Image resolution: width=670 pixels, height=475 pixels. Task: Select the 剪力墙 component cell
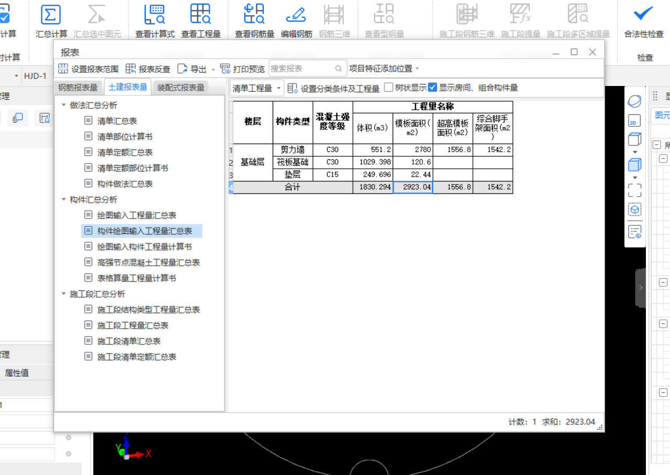pyautogui.click(x=293, y=149)
